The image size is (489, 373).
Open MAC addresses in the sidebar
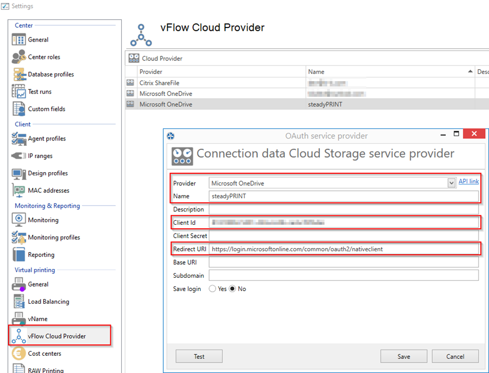[49, 190]
